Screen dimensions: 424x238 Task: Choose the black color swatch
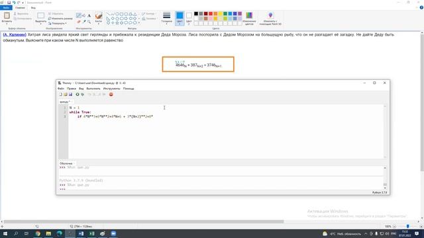[x=196, y=14]
